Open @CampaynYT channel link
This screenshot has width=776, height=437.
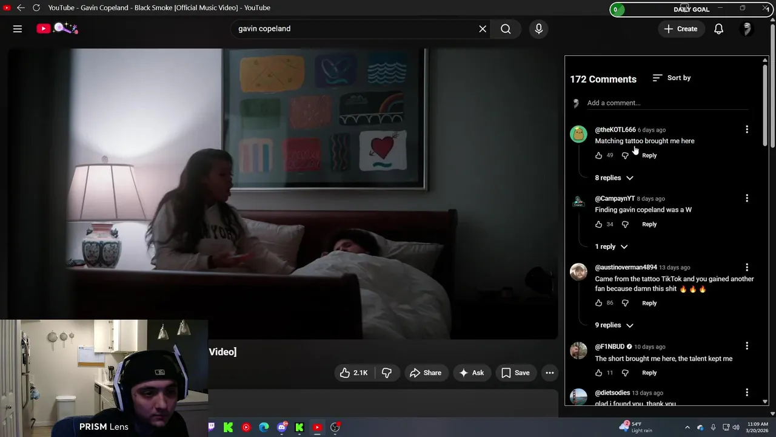tap(615, 198)
